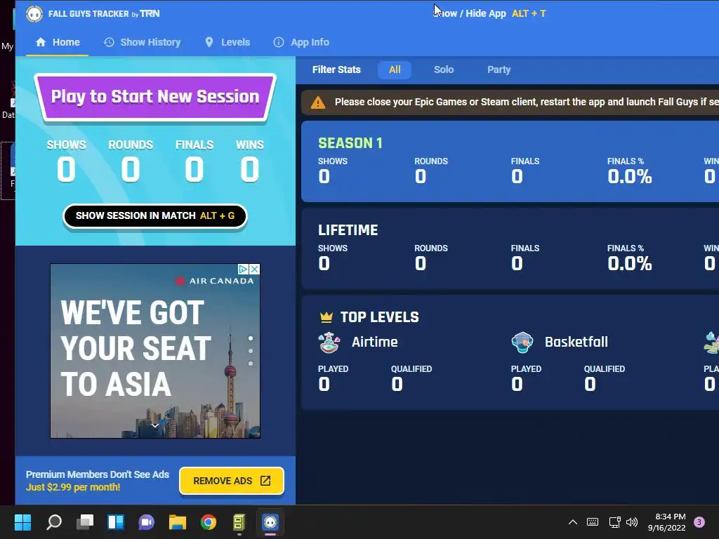
Task: Click the external link icon on Remove Ads
Action: (265, 480)
